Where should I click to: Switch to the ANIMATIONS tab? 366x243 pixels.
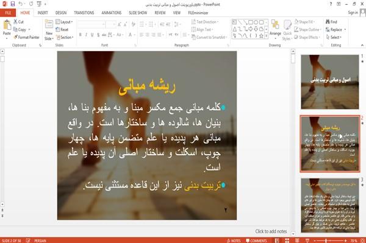(x=112, y=13)
